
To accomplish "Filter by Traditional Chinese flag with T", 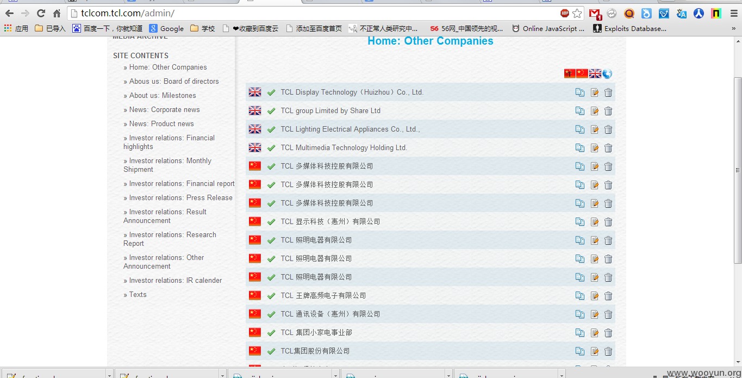I will tap(570, 73).
